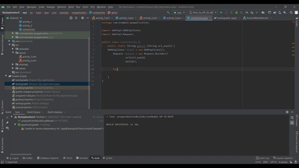The image size is (299, 168).
Task: Click the horizontal scrollbar in Build tree
Action: pos(21,154)
